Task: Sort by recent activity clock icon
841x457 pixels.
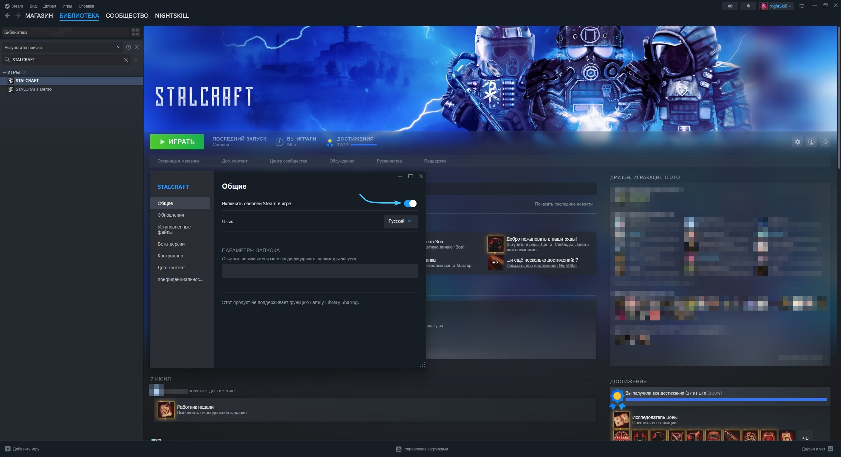Action: coord(128,47)
